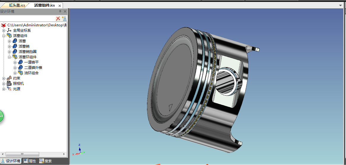Open the document tab list dropdown arrow
Image resolution: width=346 pixels, height=165 pixels.
[340, 5]
